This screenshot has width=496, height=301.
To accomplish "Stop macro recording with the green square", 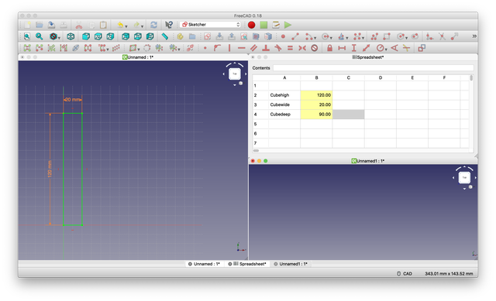I will (x=263, y=25).
